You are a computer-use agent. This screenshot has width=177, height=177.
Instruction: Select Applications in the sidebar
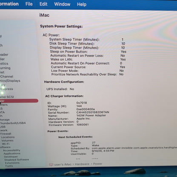click(x=12, y=154)
